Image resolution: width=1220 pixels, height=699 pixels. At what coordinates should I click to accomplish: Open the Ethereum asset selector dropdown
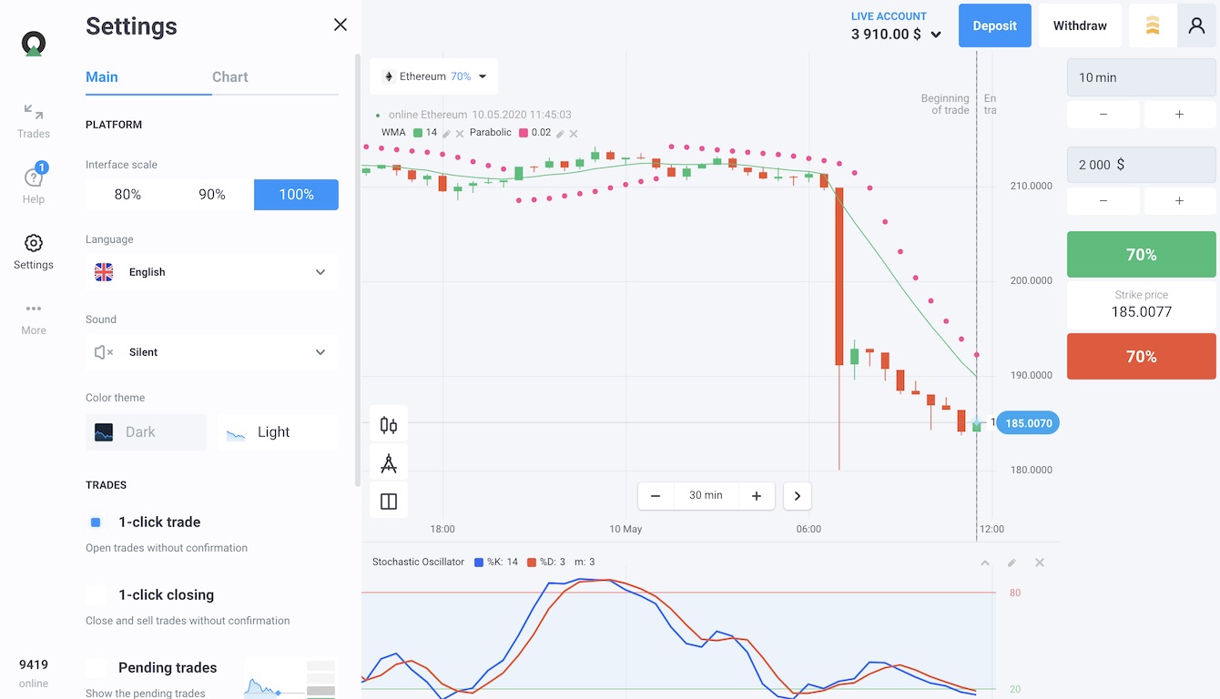click(x=434, y=76)
